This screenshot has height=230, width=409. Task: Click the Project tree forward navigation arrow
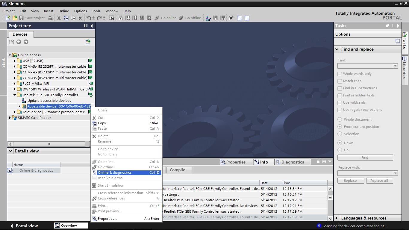(x=26, y=42)
